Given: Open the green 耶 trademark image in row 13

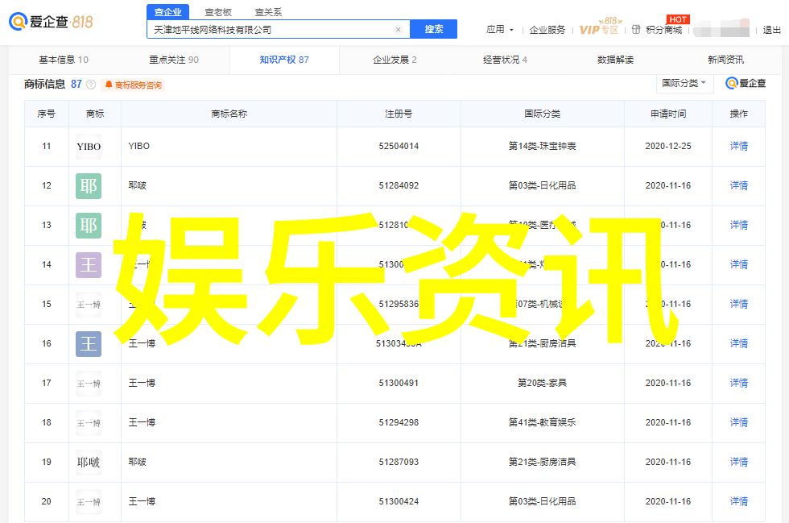Looking at the screenshot, I should pyautogui.click(x=89, y=225).
